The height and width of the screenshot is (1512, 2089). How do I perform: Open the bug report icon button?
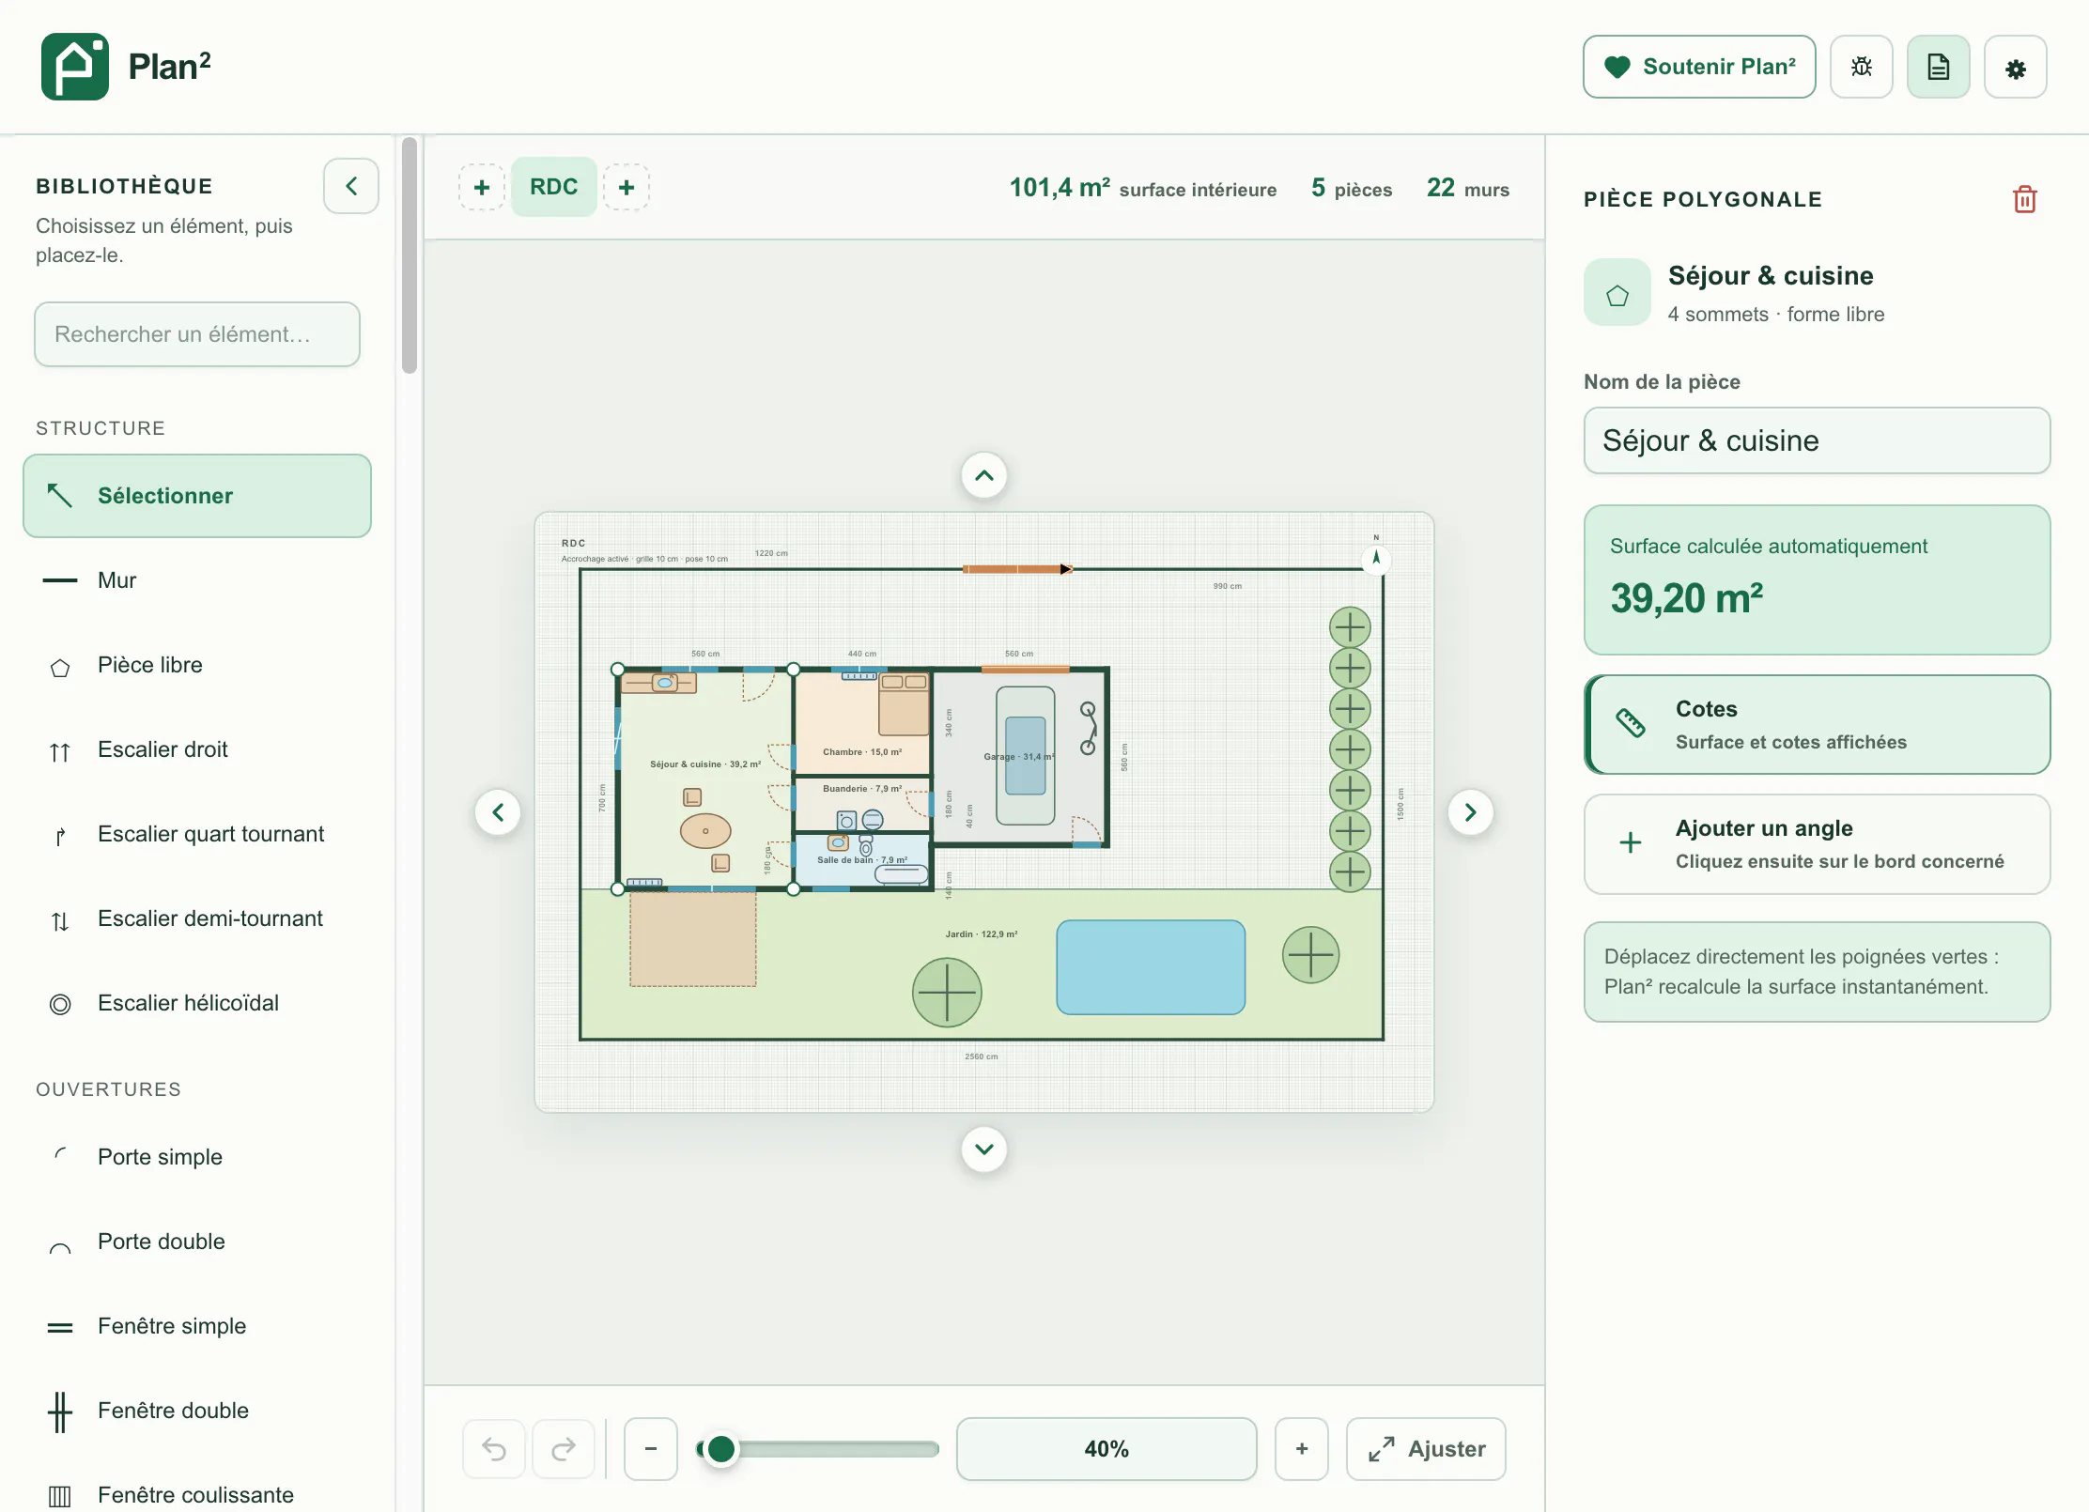click(1861, 67)
